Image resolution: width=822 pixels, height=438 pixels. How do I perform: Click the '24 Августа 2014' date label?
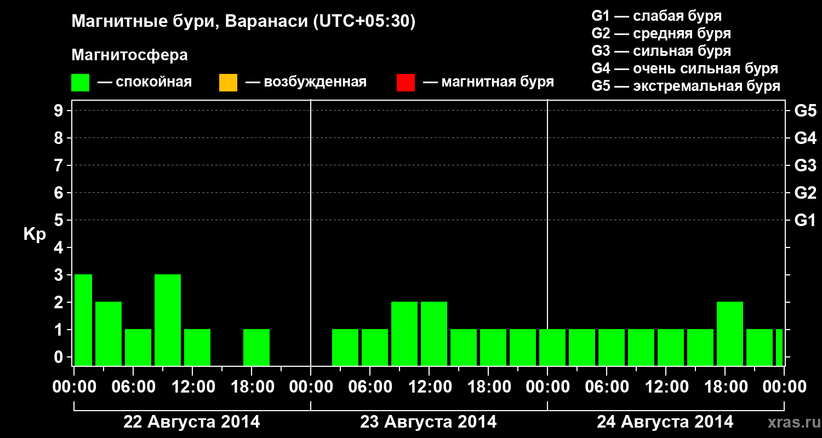click(x=665, y=422)
